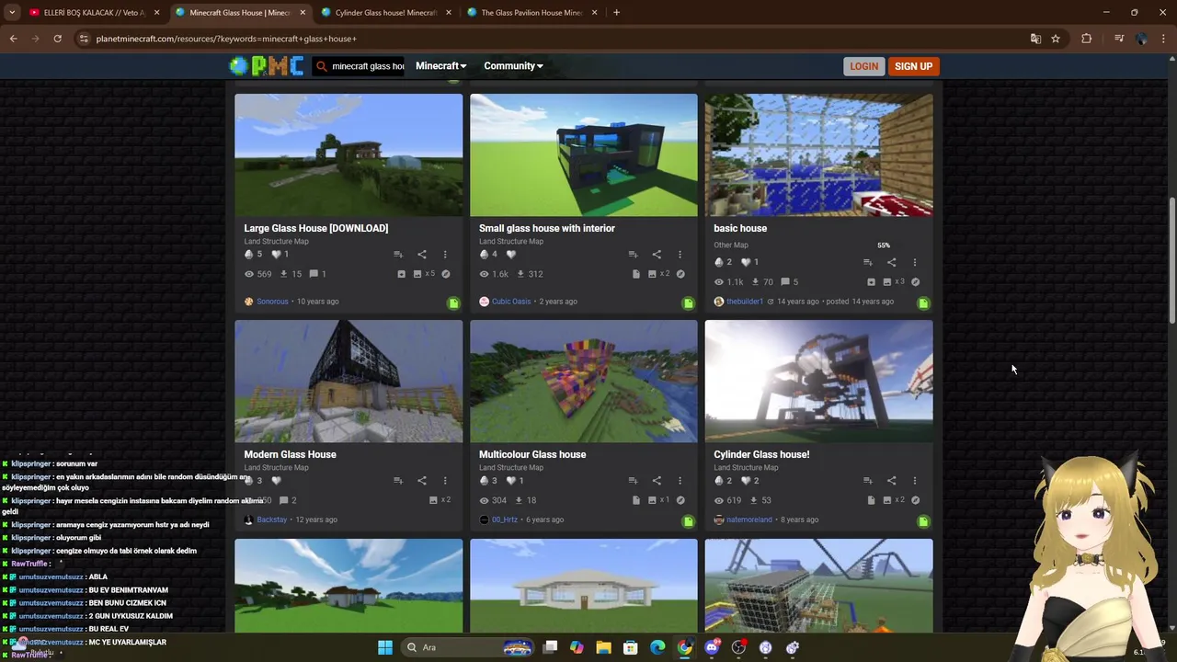
Task: Click the magnifier icon in the PMC search box
Action: point(322,66)
